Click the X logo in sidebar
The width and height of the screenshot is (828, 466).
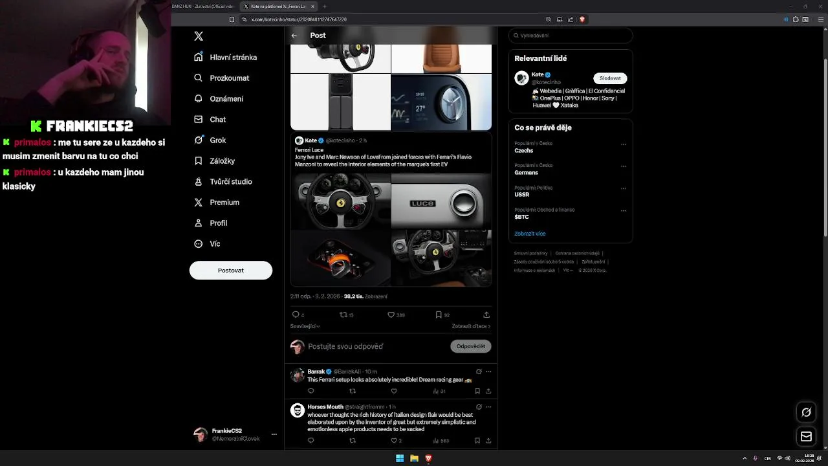(199, 36)
